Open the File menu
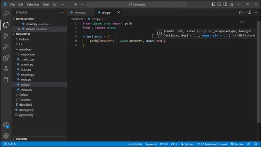Image resolution: width=261 pixels, height=147 pixels. 13,4
